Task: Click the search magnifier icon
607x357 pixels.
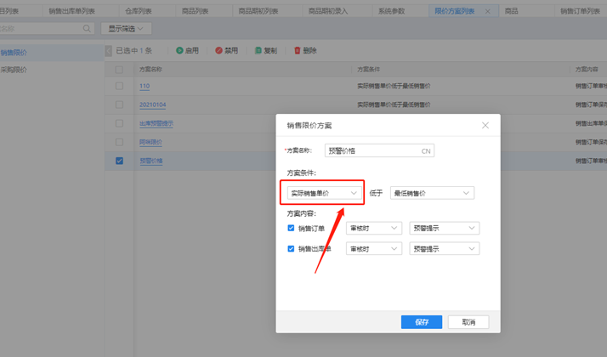Action: pos(87,29)
